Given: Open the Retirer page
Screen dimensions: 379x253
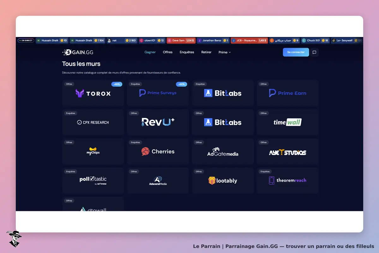Looking at the screenshot, I should coord(206,52).
